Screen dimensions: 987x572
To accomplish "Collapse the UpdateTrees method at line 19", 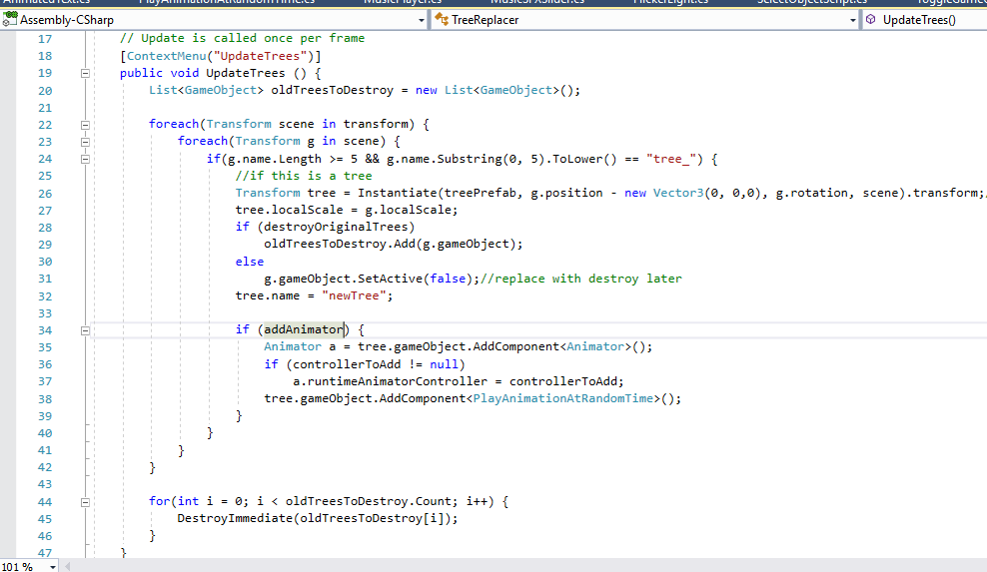I will coord(85,73).
